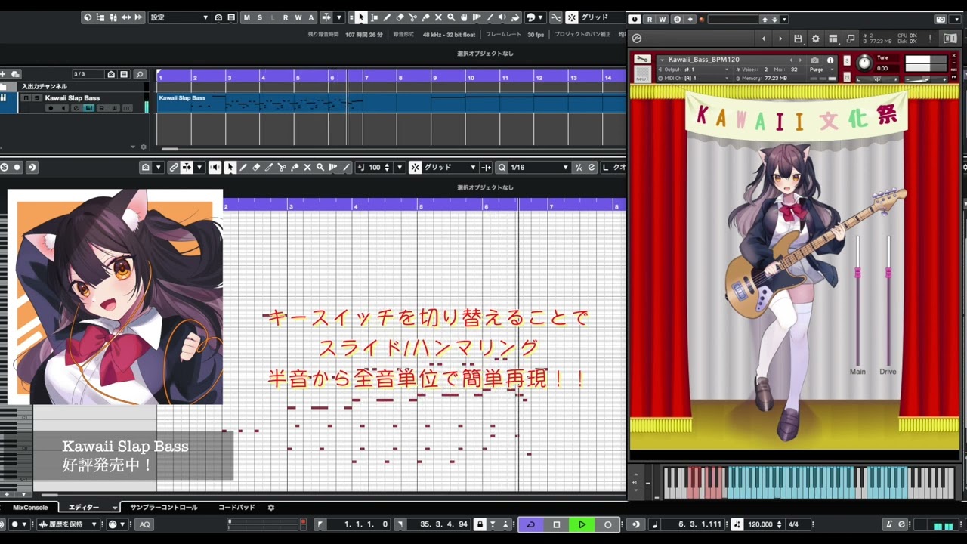
Task: Select the Split scissors tool in top toolbar
Action: pyautogui.click(x=412, y=17)
